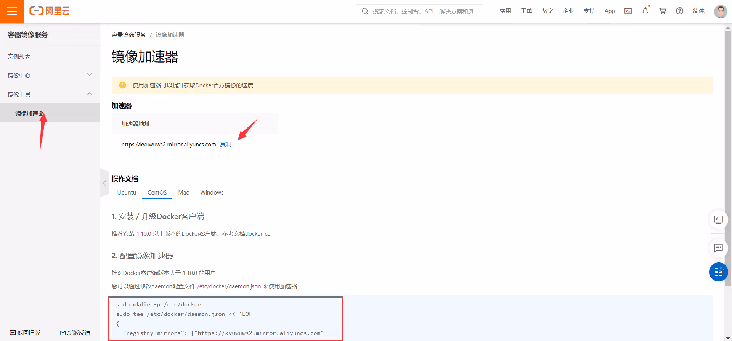Copy the accelerator address with 复制
Screen dimensions: 732x341
click(x=226, y=145)
